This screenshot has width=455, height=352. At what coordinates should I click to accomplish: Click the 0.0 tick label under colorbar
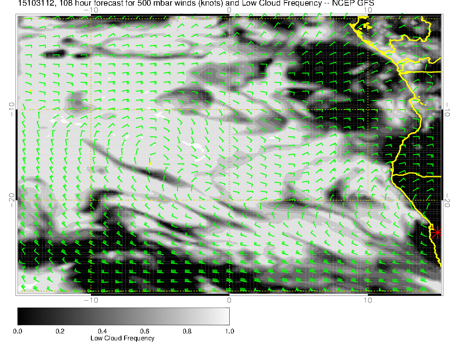point(18,331)
